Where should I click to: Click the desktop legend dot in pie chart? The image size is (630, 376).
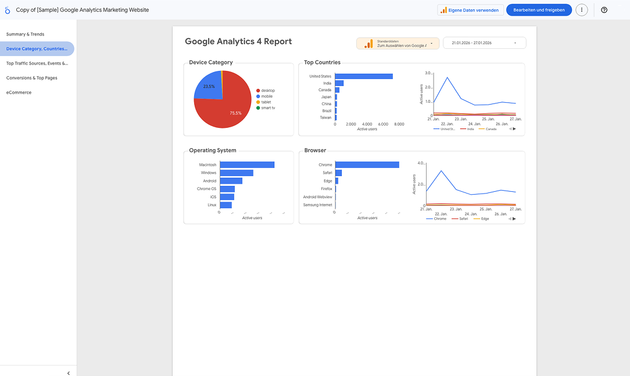(258, 91)
